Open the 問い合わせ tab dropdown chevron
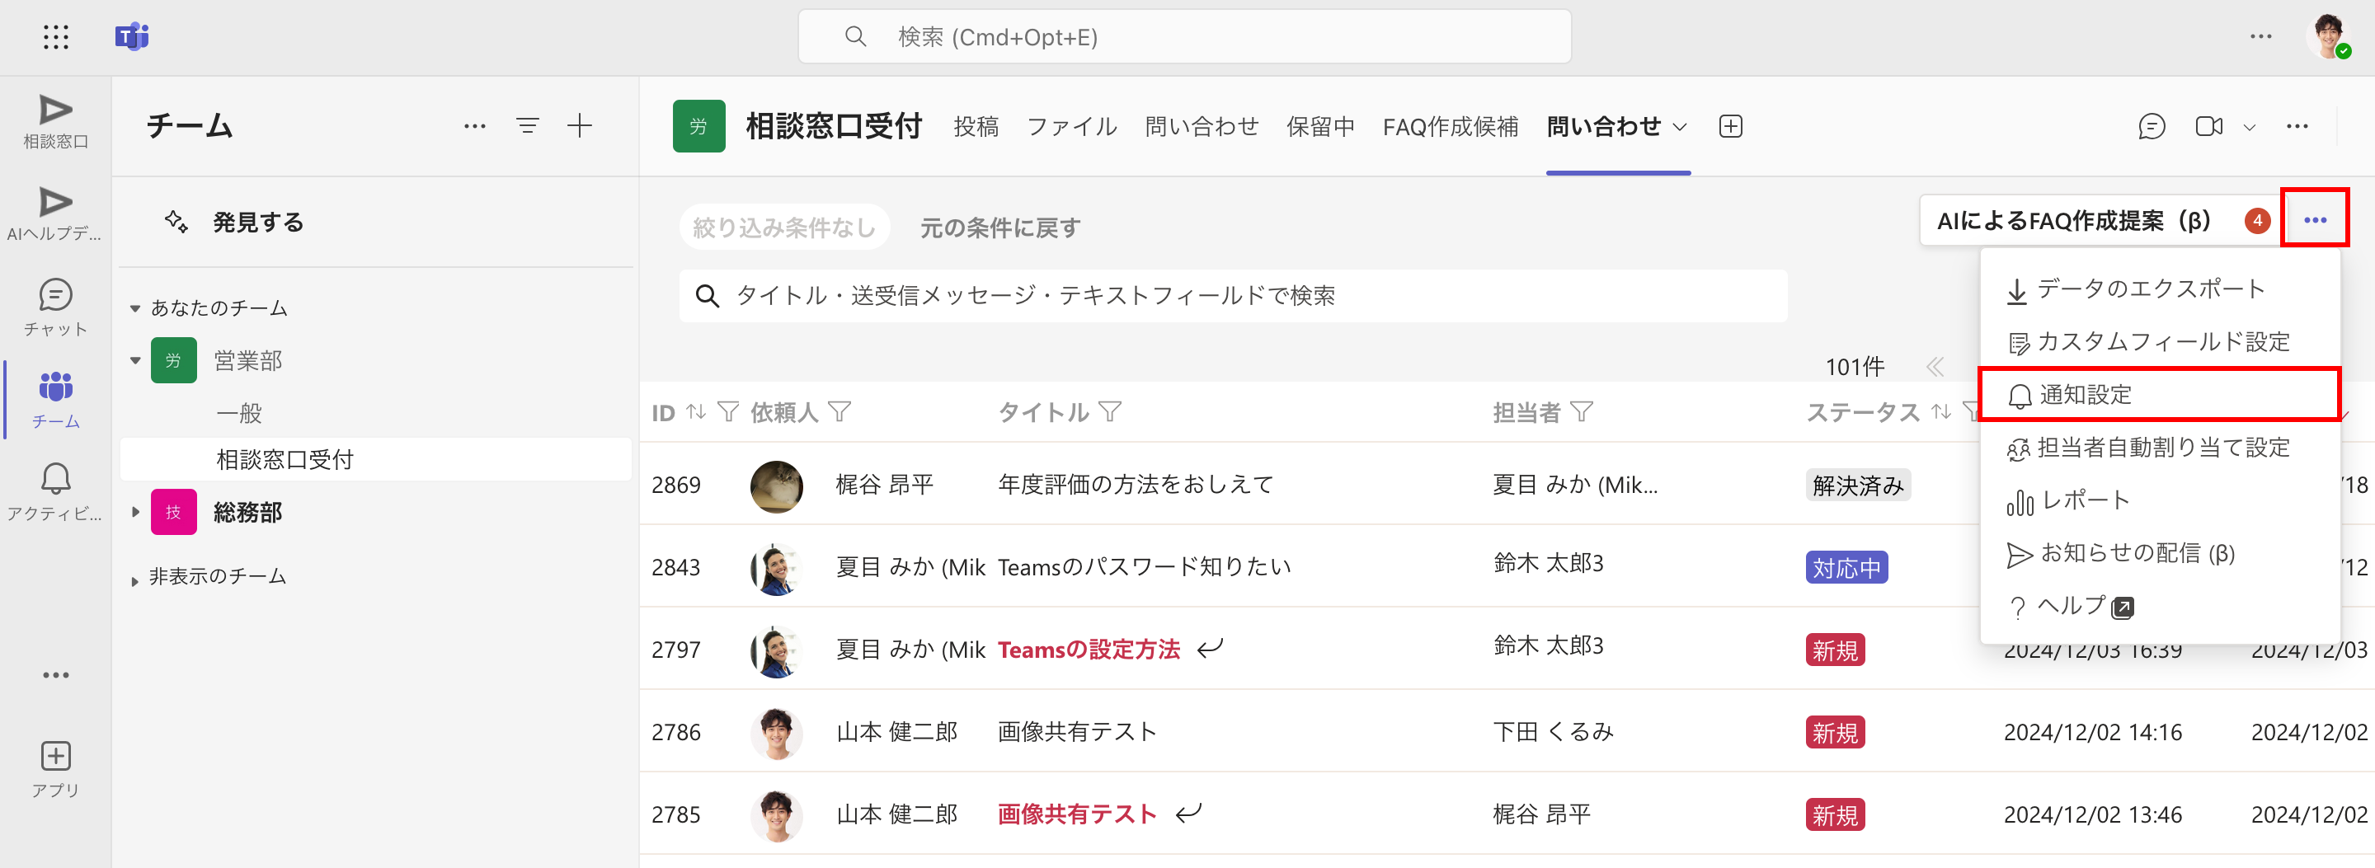This screenshot has height=868, width=2375. 1680,127
